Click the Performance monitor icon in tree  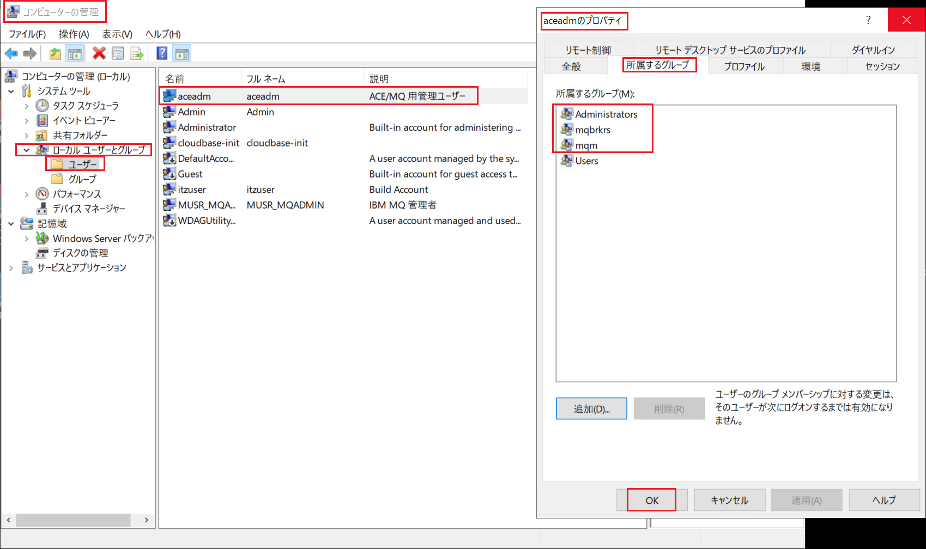pyautogui.click(x=42, y=193)
